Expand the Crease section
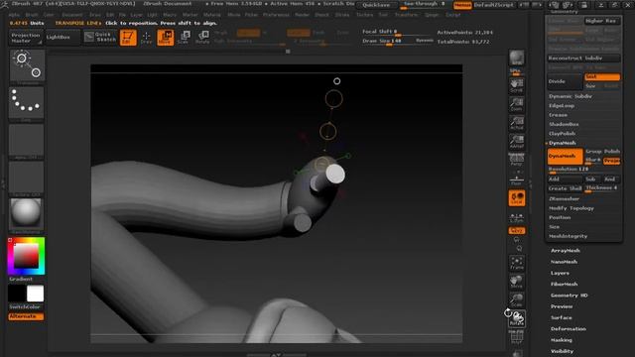This screenshot has width=635, height=357. click(x=559, y=115)
